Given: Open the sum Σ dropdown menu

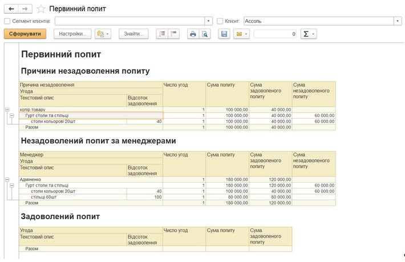Looking at the screenshot, I should (x=309, y=34).
